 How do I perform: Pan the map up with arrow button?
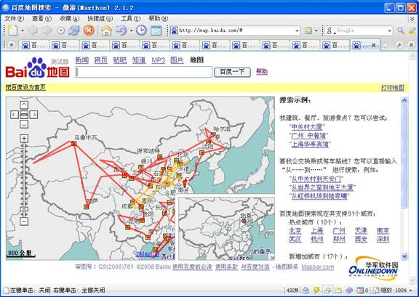pos(24,105)
